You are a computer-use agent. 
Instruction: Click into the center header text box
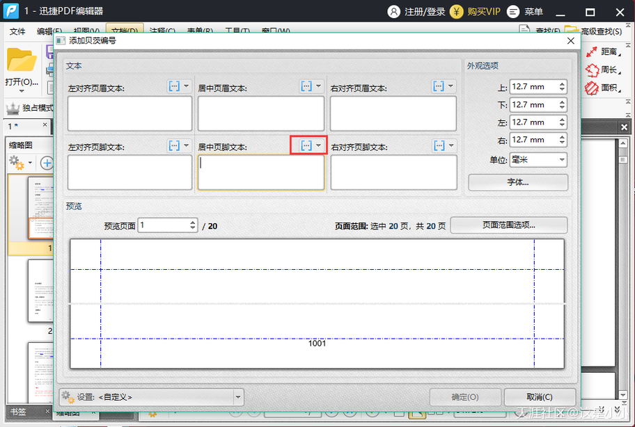click(261, 113)
